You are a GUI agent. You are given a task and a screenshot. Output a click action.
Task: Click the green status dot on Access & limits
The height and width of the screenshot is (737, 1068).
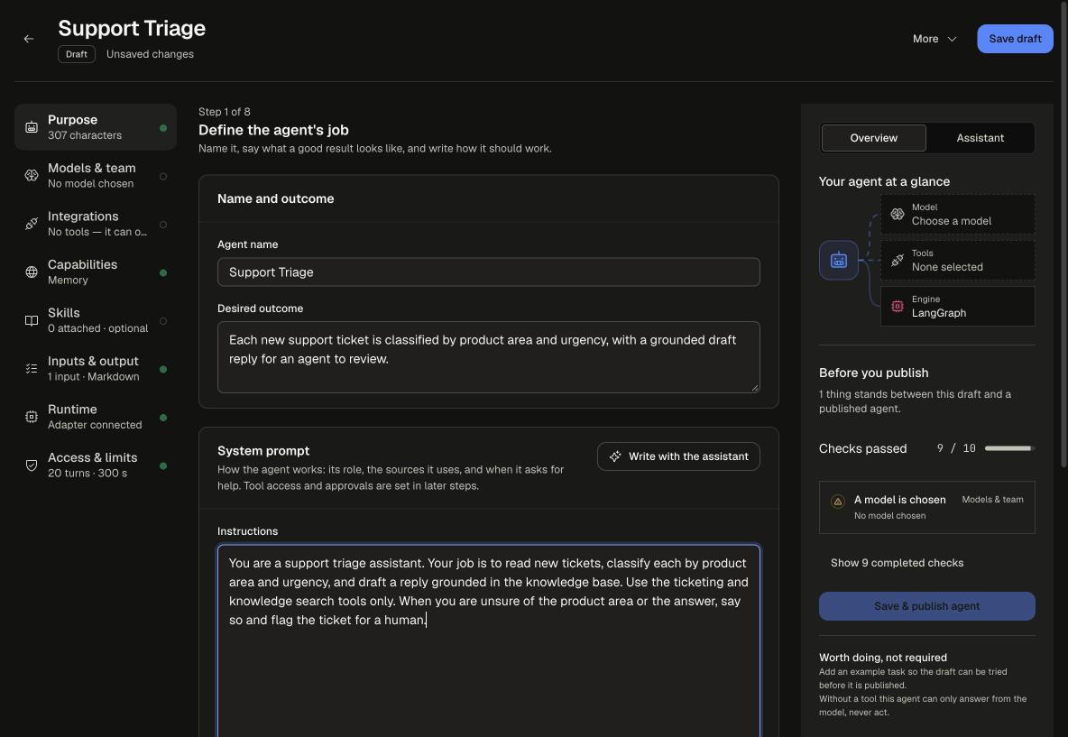(163, 465)
